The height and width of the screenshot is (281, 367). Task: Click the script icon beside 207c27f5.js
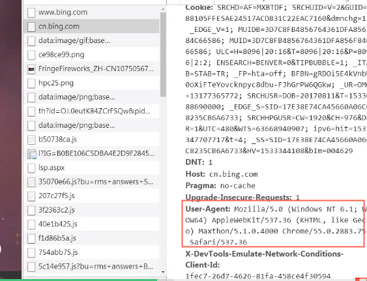click(31, 196)
